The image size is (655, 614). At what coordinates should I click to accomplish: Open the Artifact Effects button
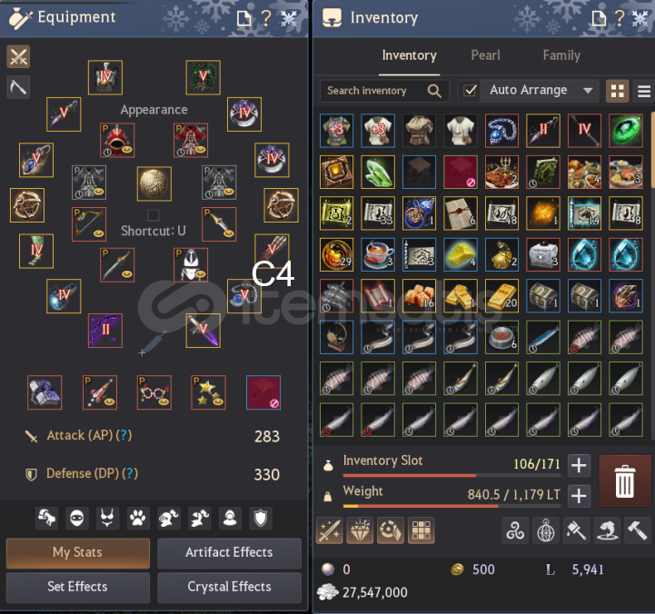(229, 552)
